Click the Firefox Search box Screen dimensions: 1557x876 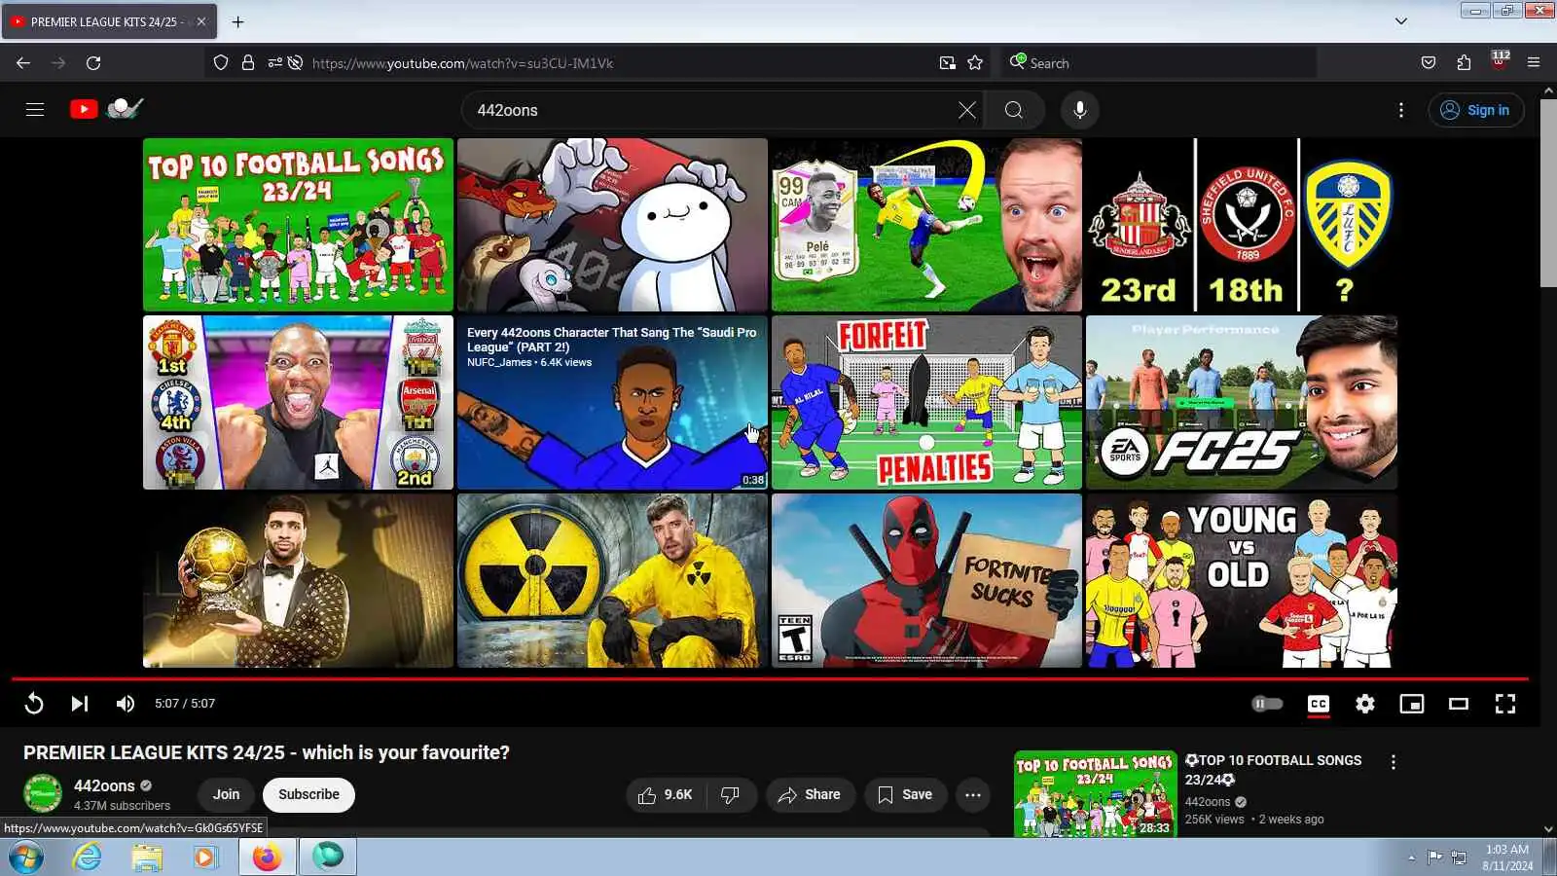pyautogui.click(x=1158, y=63)
